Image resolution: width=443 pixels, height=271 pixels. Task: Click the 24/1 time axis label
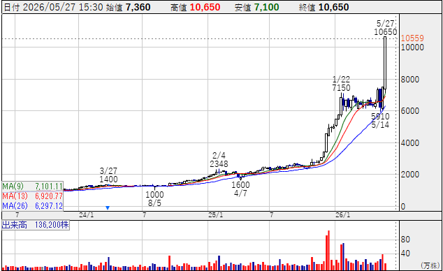pos(87,215)
